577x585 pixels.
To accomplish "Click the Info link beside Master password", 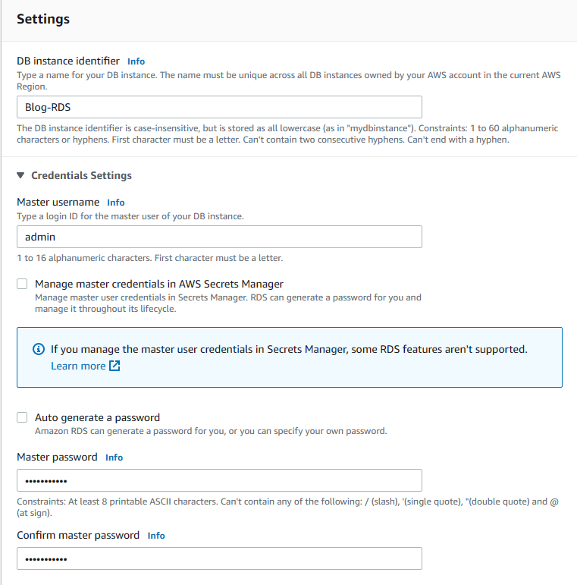I will point(114,458).
